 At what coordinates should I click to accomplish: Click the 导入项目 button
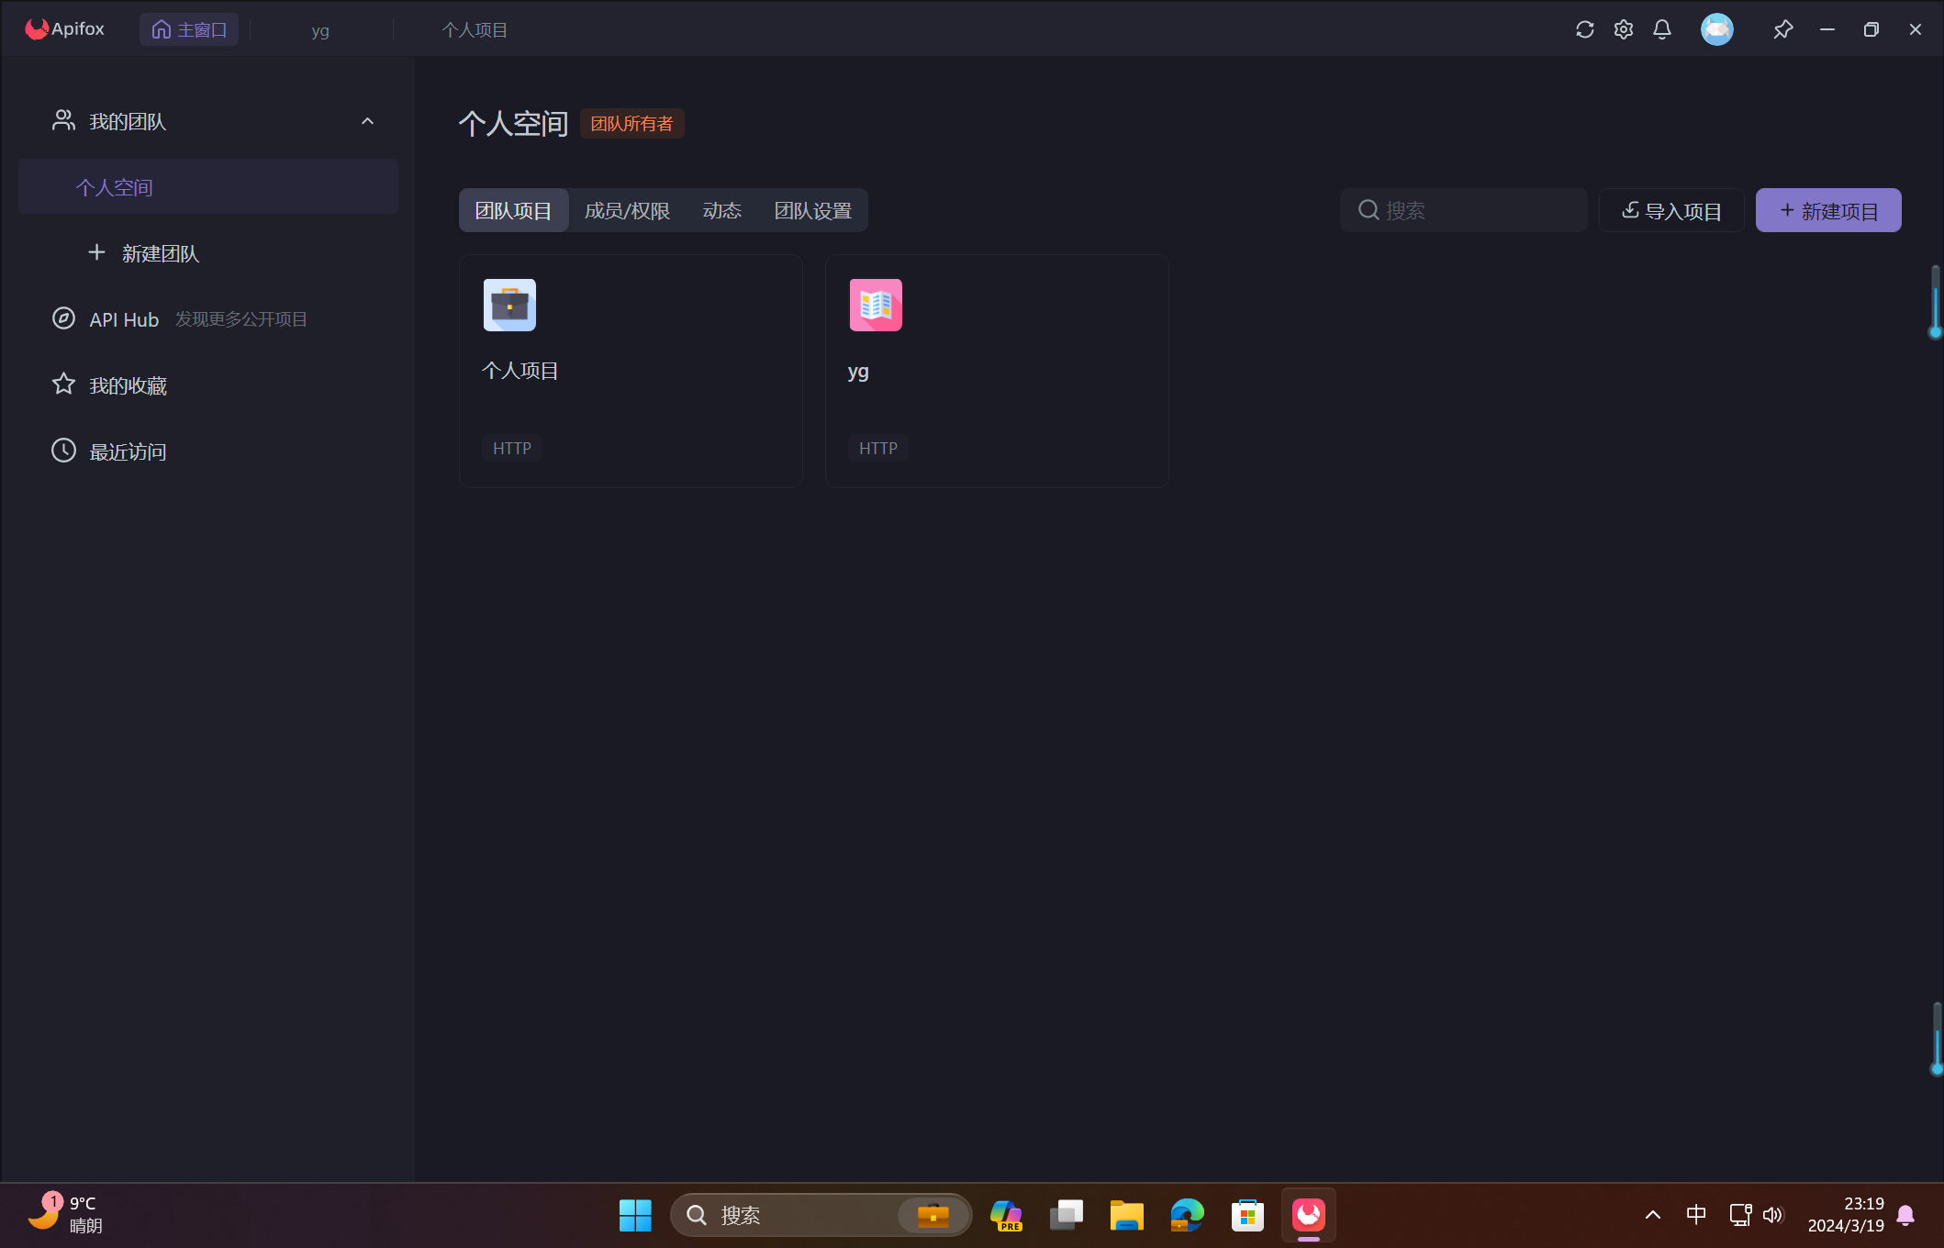[1670, 210]
